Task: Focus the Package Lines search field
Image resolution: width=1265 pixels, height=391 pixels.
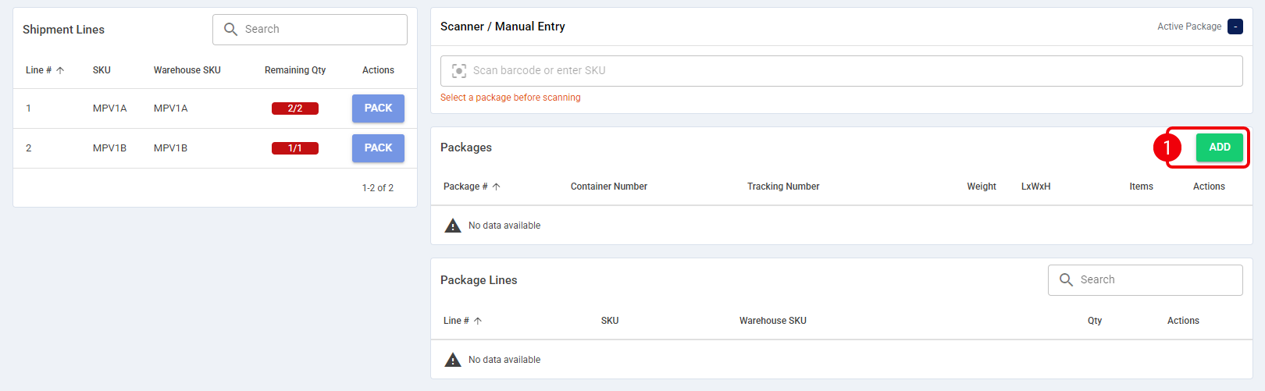Action: coord(1145,280)
